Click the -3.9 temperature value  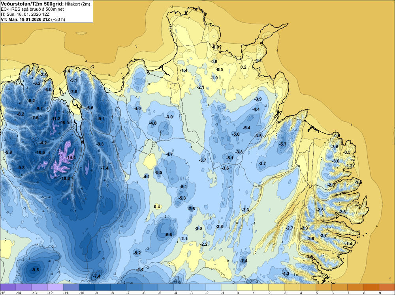click(x=258, y=99)
